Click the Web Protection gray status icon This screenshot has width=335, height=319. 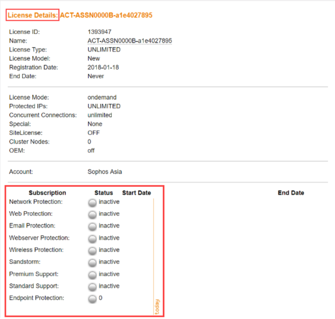coord(92,215)
